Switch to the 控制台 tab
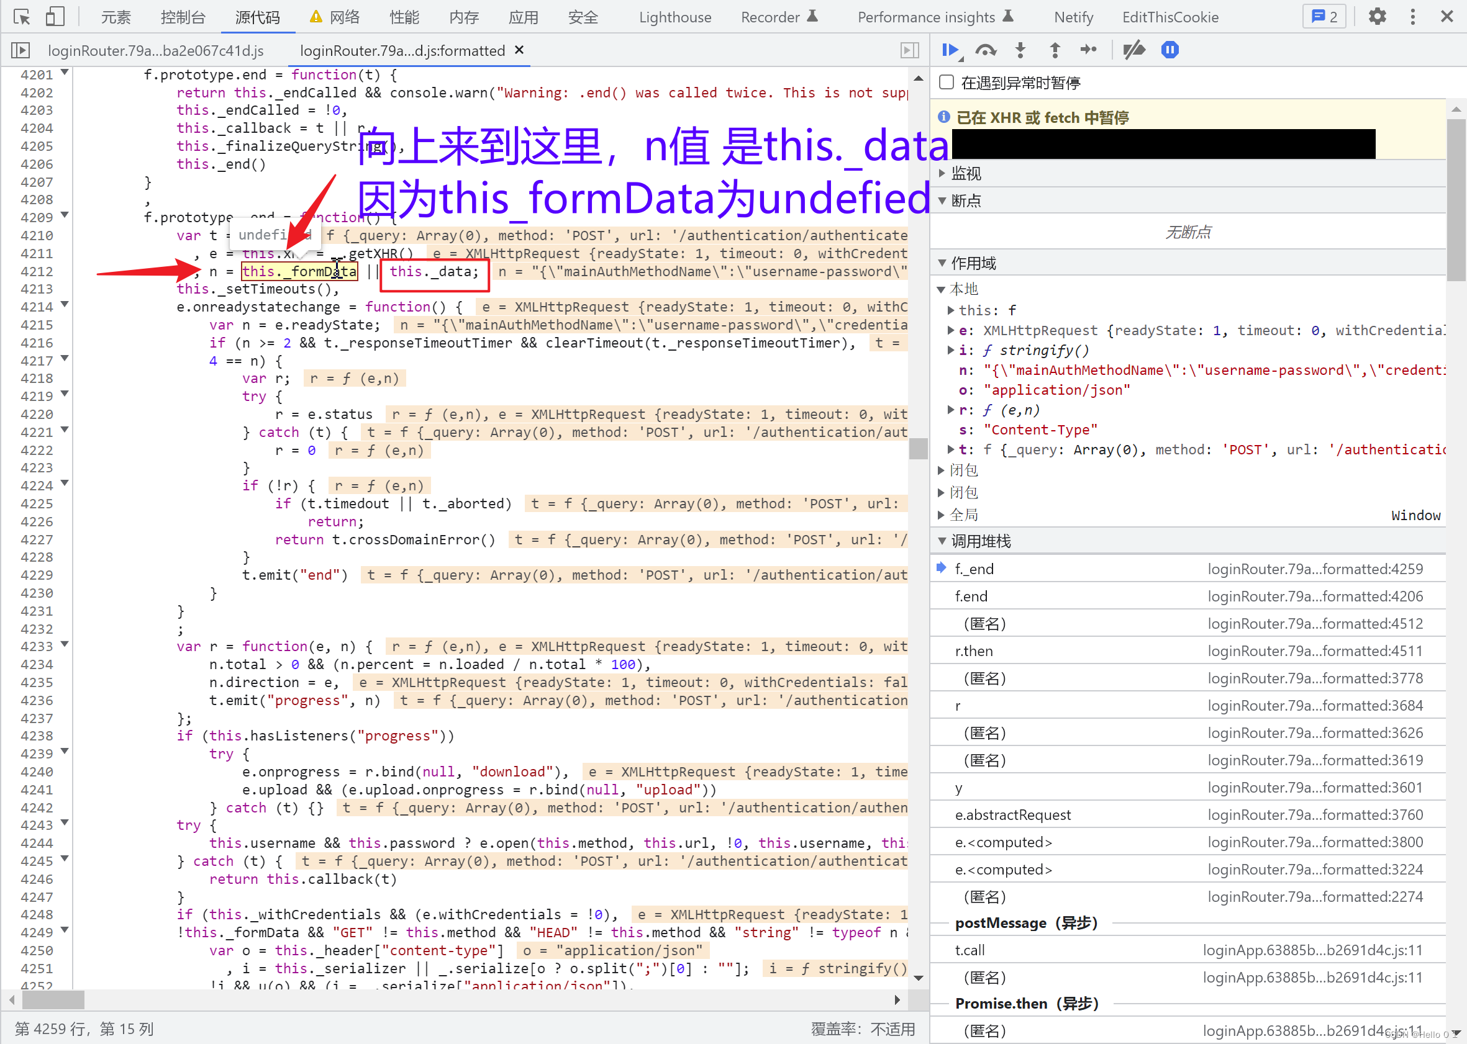Viewport: 1467px width, 1044px height. [183, 17]
